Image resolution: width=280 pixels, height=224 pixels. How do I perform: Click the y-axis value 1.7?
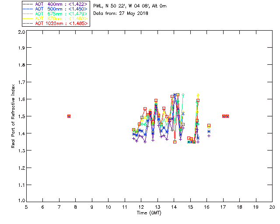coord(21,82)
